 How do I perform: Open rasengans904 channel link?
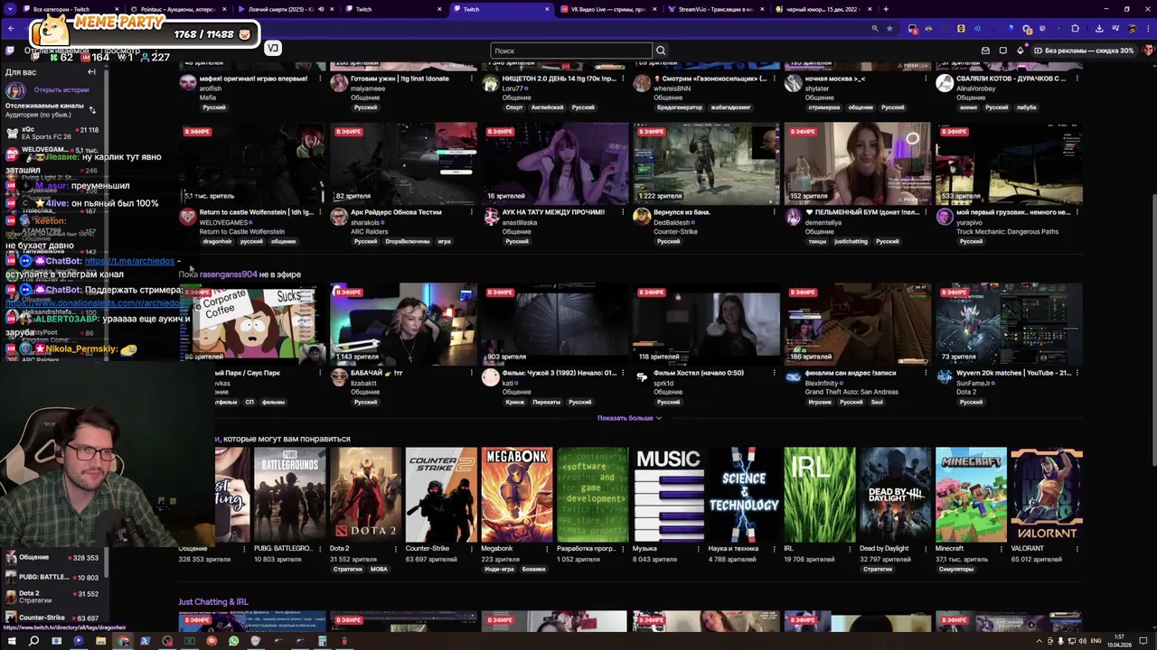pos(228,274)
